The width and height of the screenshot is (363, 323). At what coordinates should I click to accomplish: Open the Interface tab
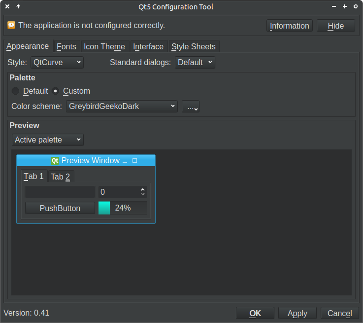[148, 46]
